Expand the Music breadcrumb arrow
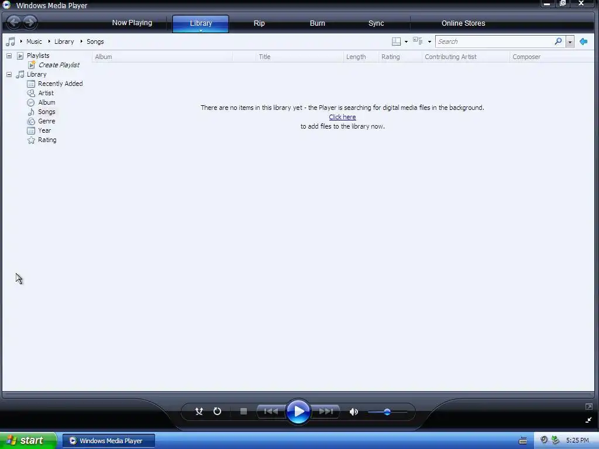The width and height of the screenshot is (599, 449). coord(22,42)
